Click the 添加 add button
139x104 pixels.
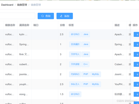[x=65, y=16]
